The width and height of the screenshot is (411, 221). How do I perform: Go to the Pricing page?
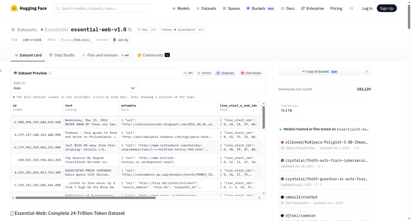[336, 8]
